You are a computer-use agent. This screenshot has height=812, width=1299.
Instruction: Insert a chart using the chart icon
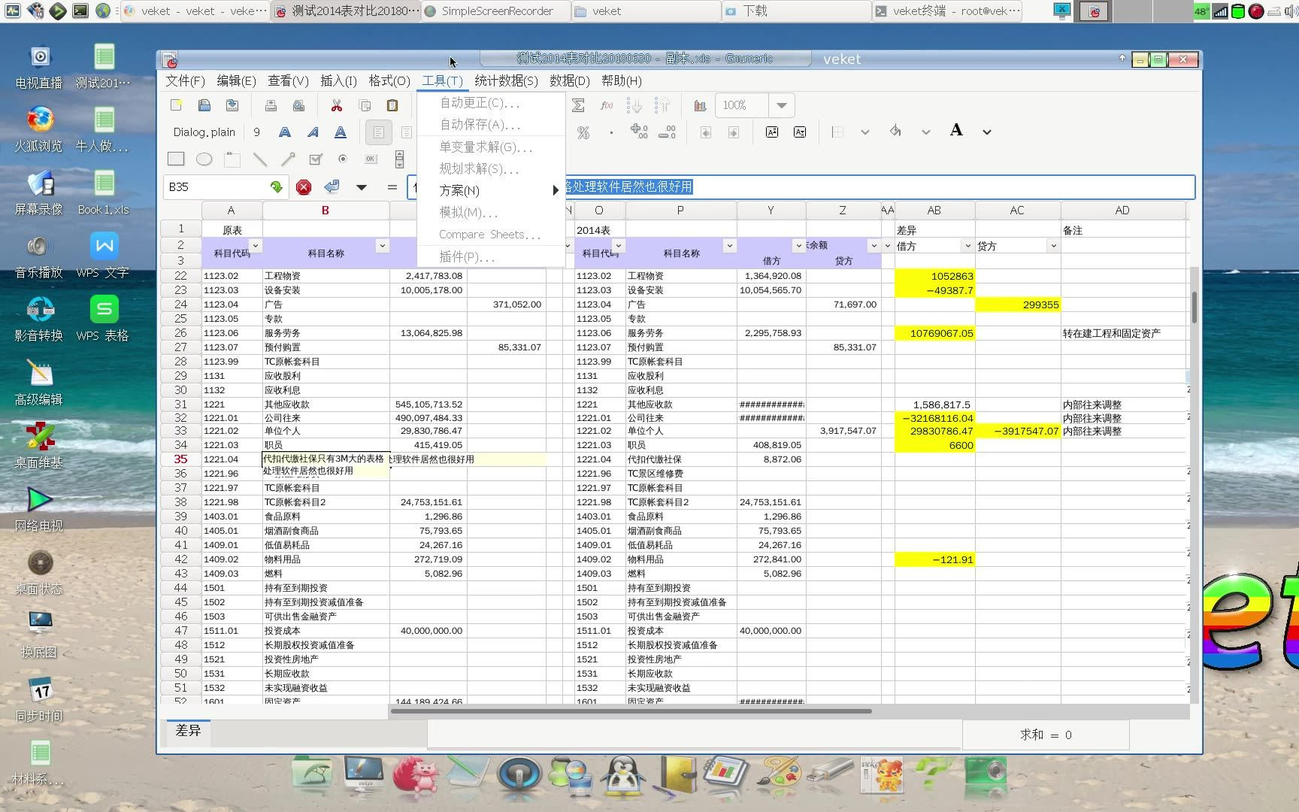coord(700,105)
